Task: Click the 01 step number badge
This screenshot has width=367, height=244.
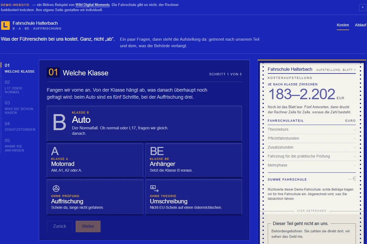Action: tap(53, 72)
